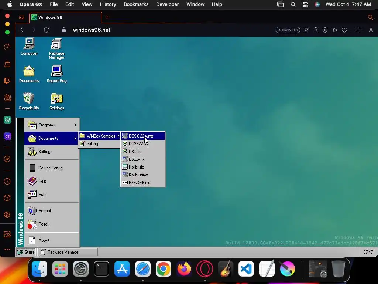Image resolution: width=378 pixels, height=284 pixels.
Task: Launch Firefox from the Dock
Action: pyautogui.click(x=184, y=269)
